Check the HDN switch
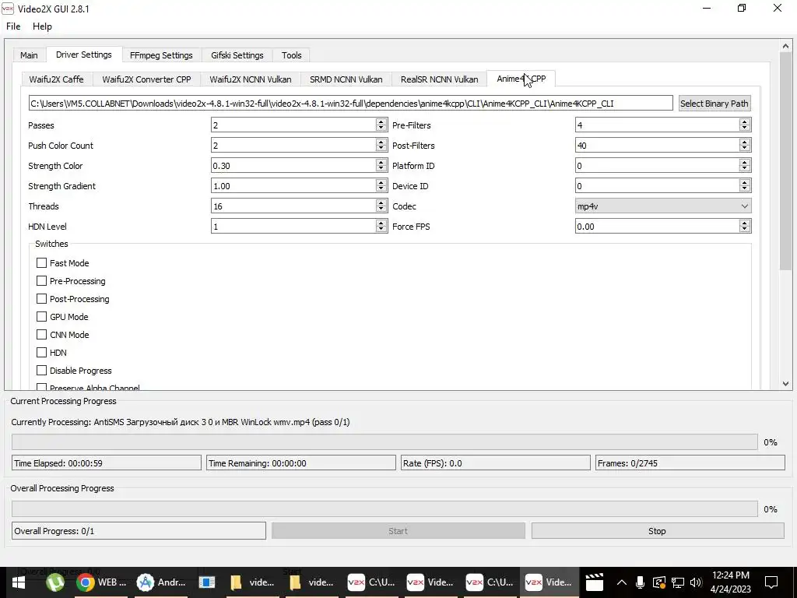 pos(42,353)
